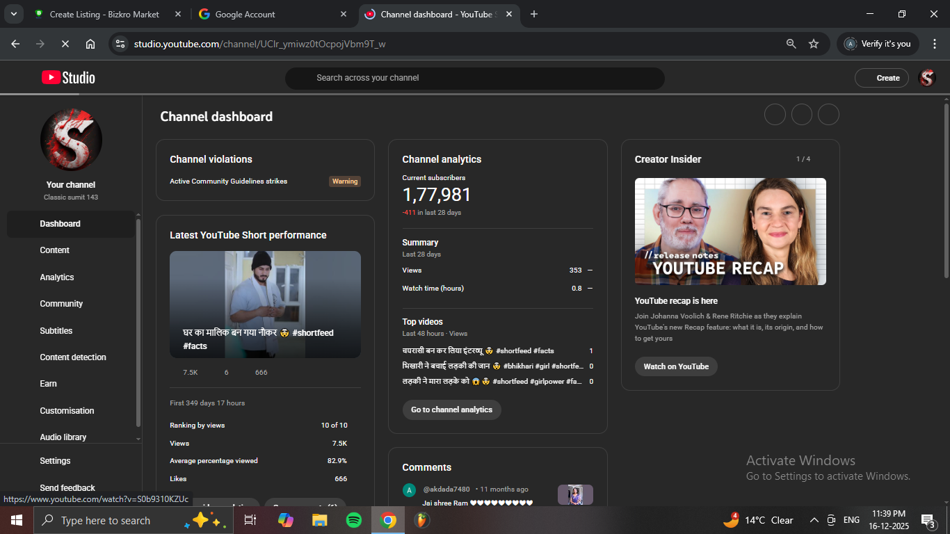950x534 pixels.
Task: Click the YouTube Studio logo
Action: point(68,78)
